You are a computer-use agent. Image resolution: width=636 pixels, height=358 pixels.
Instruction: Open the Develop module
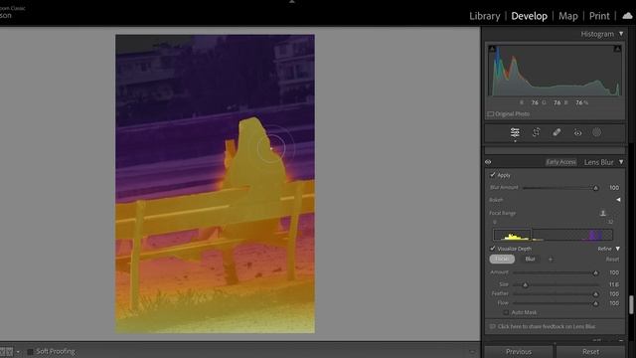pos(529,16)
